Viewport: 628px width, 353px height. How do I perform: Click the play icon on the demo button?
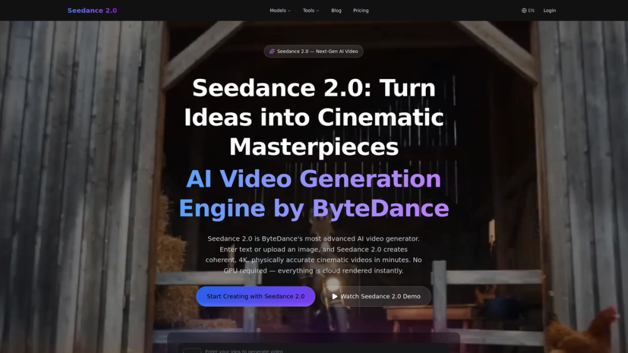335,296
